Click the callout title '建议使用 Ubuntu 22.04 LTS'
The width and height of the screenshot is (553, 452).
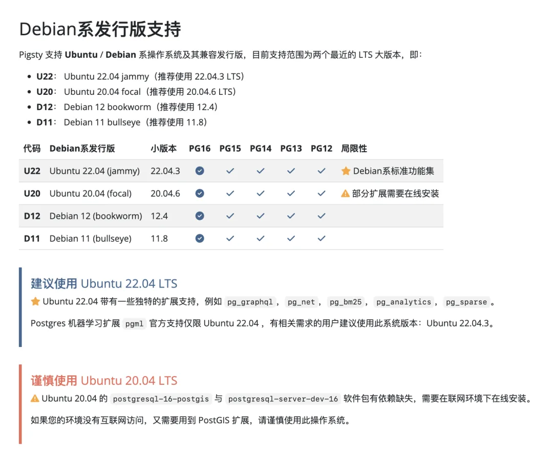pos(104,284)
